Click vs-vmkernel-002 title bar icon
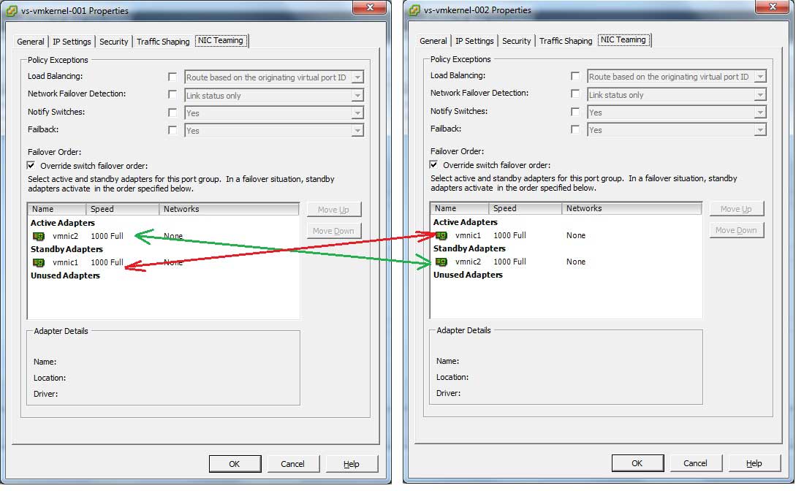The image size is (804, 491). [414, 10]
